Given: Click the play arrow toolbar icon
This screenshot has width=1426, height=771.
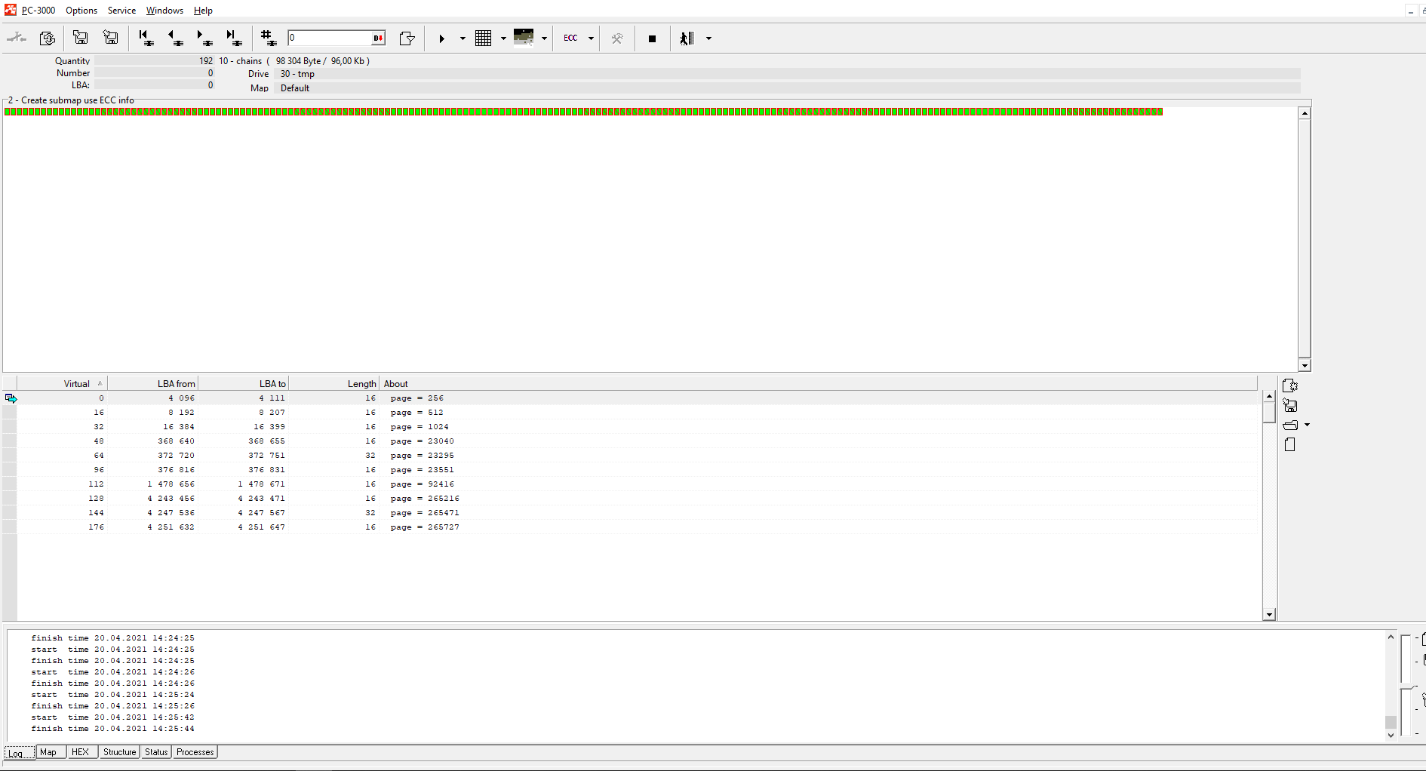Looking at the screenshot, I should pyautogui.click(x=441, y=38).
